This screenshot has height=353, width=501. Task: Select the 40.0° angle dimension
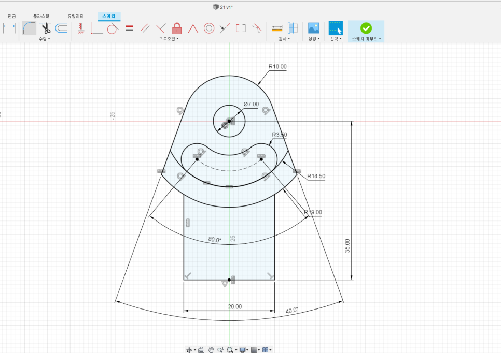291,310
